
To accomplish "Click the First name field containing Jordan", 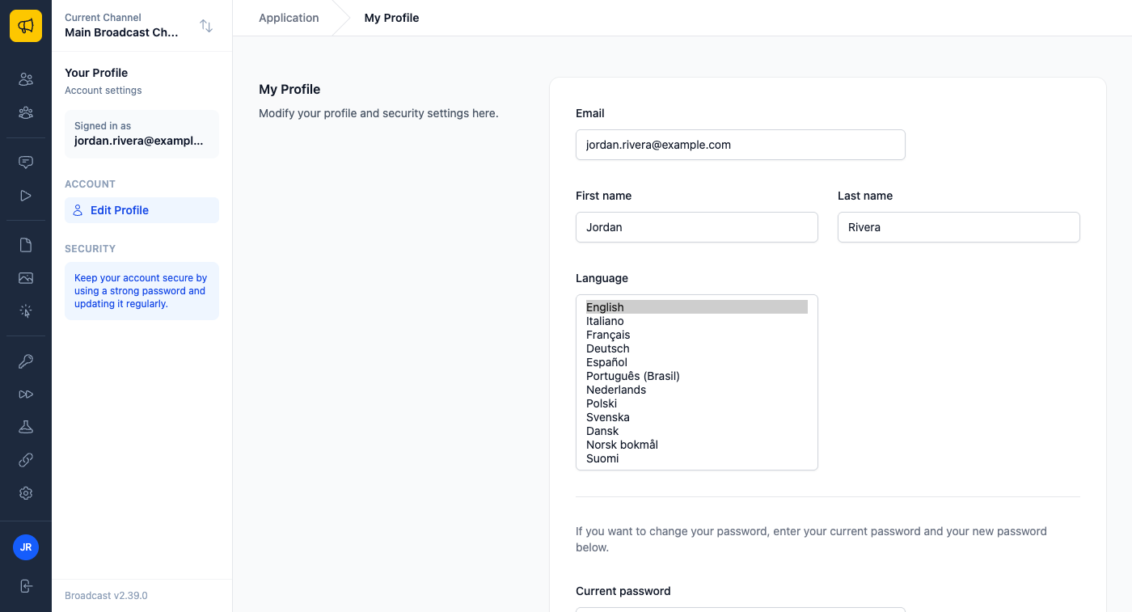I will 697,227.
